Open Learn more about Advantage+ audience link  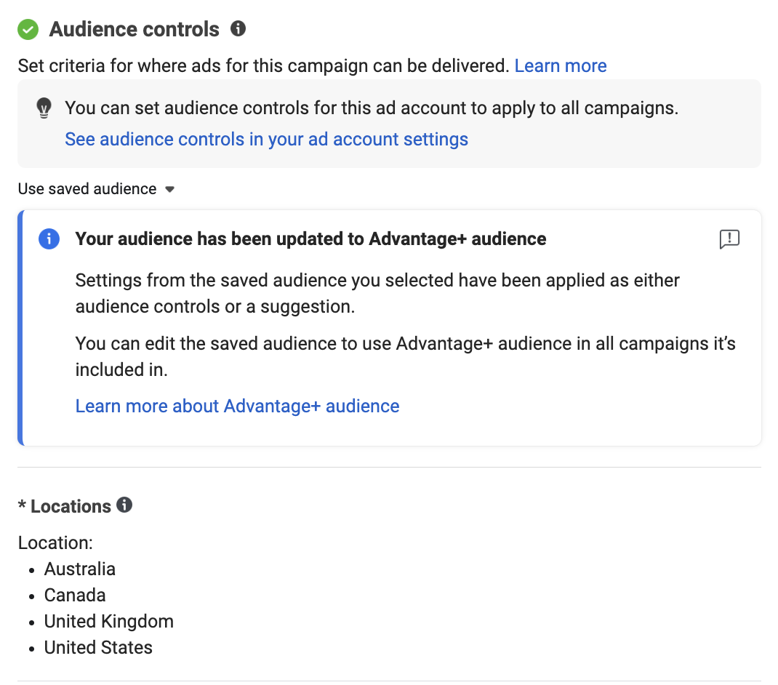tap(237, 406)
